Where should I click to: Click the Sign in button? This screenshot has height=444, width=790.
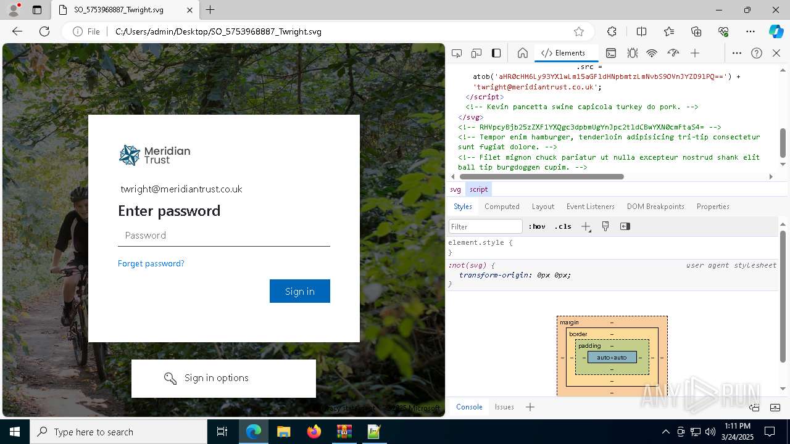click(300, 291)
